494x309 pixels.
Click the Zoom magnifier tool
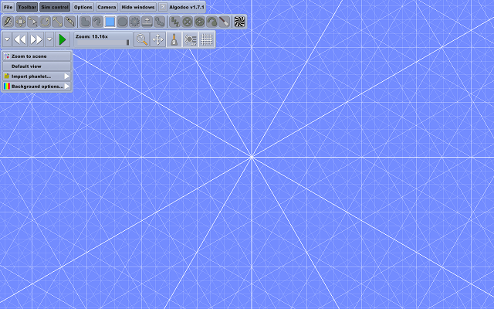pos(141,39)
